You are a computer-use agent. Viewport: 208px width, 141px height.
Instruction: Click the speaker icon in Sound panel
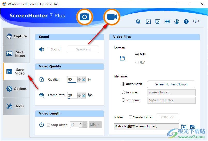(x=42, y=49)
